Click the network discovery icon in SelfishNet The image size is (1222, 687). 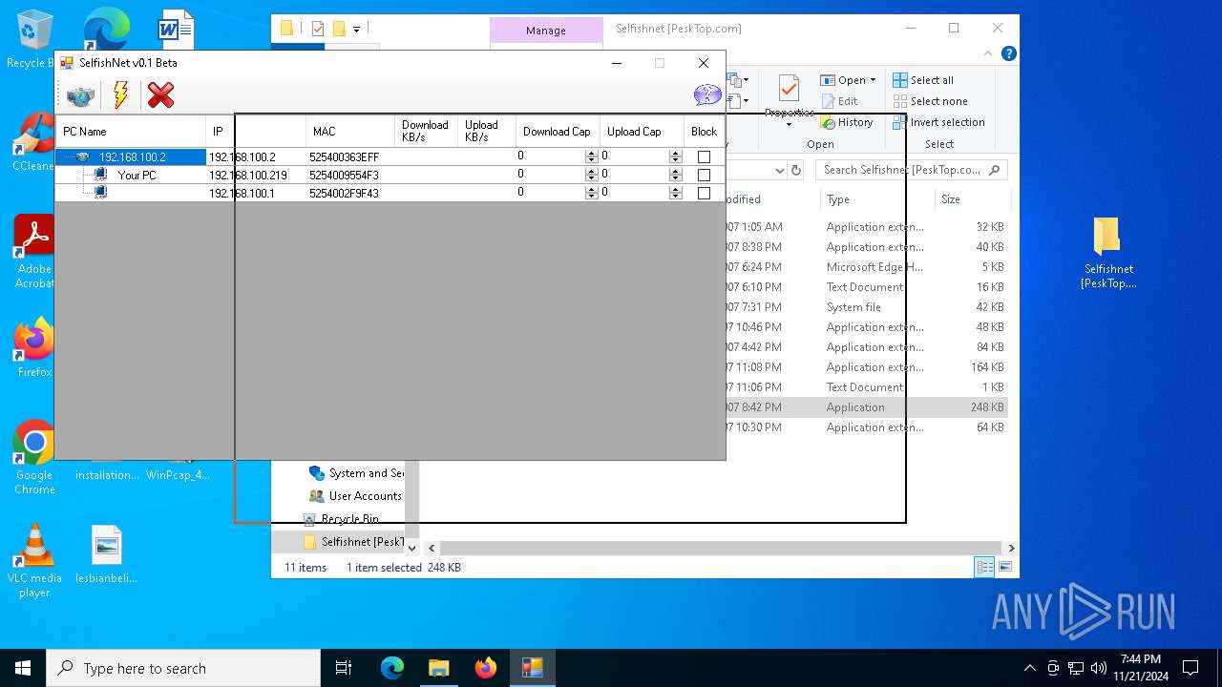80,95
